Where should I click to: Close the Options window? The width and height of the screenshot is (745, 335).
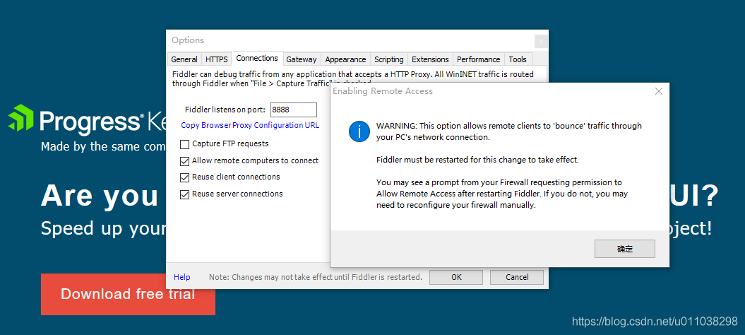tap(541, 42)
